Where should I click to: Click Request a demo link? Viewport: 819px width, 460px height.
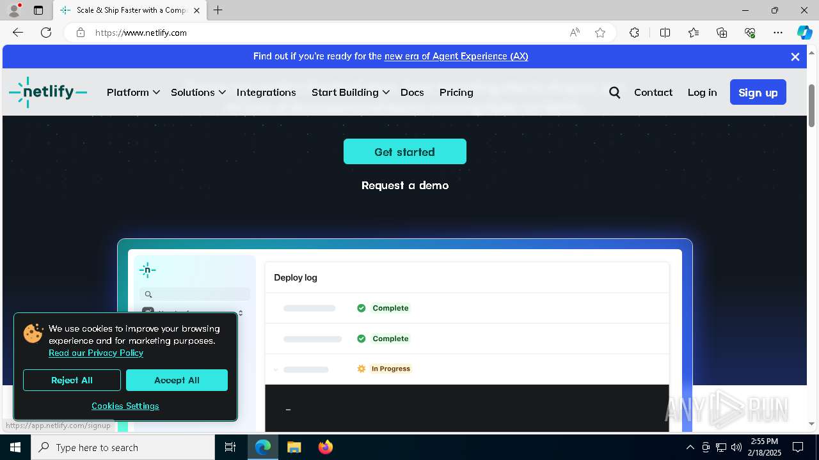coord(405,185)
